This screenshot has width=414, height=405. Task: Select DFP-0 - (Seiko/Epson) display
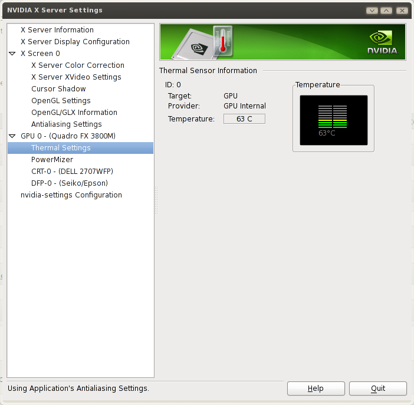point(70,183)
